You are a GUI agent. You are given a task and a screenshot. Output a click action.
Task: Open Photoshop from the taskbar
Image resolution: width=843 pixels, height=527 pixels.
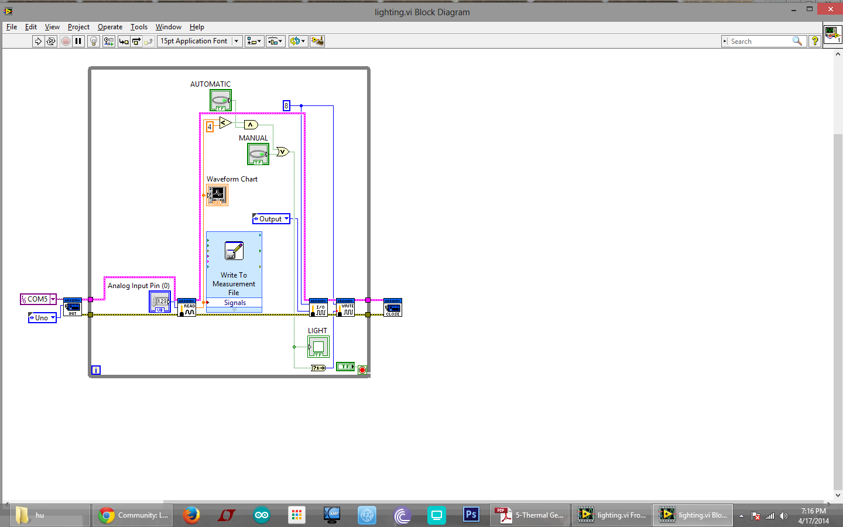coord(471,515)
